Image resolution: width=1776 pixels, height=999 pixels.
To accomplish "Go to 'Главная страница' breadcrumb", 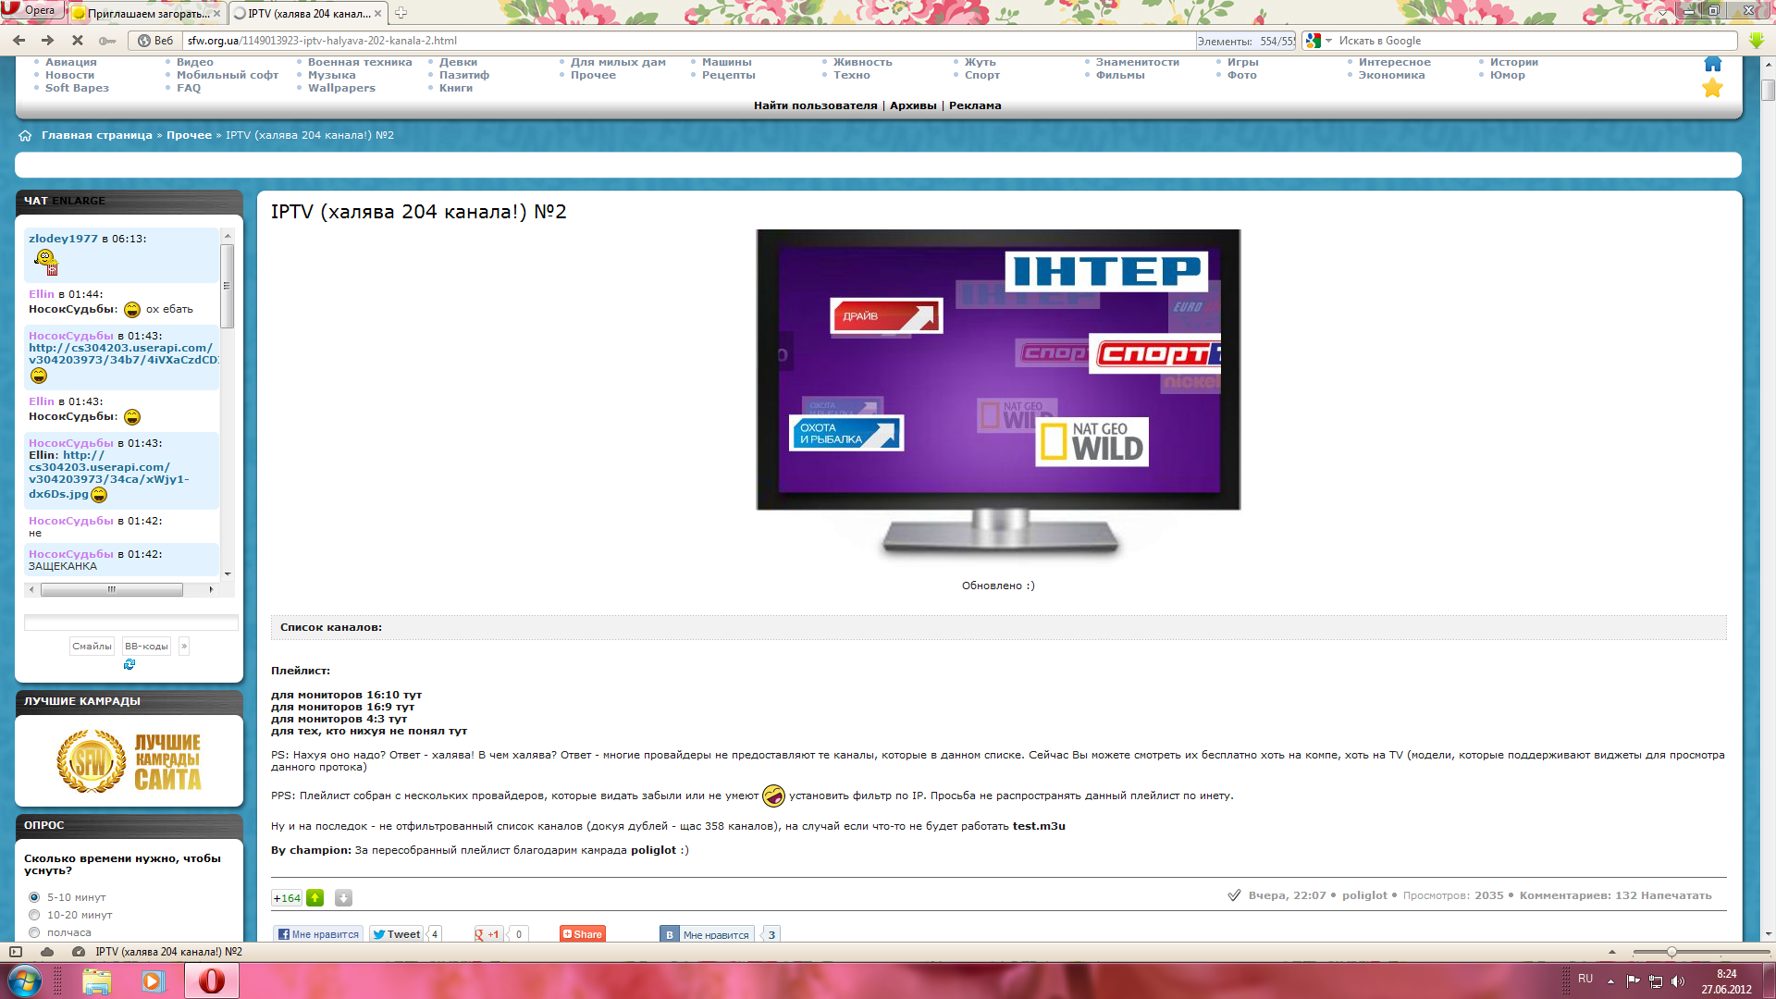I will coord(97,135).
